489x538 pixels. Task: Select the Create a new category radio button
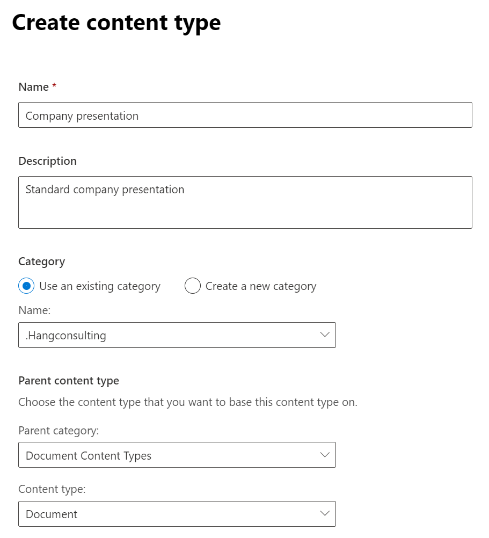192,286
